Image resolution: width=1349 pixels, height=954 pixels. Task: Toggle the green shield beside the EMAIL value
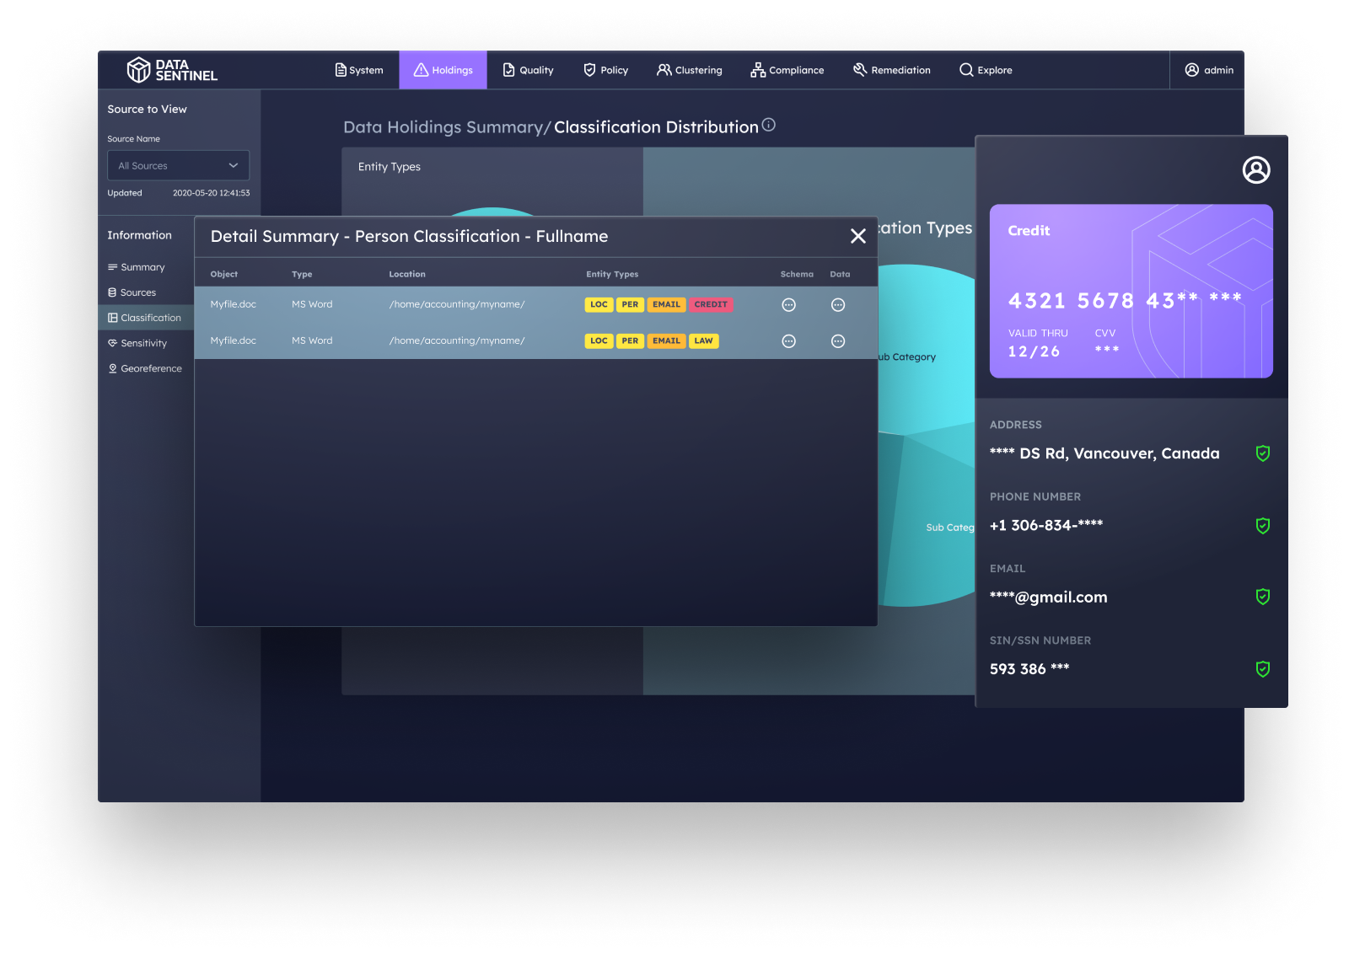pos(1263,597)
